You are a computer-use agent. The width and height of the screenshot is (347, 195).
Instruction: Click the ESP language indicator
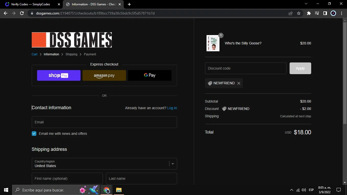[x=311, y=190]
